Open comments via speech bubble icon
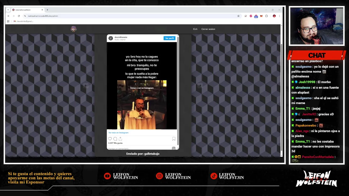349x196 pixels. [115, 139]
